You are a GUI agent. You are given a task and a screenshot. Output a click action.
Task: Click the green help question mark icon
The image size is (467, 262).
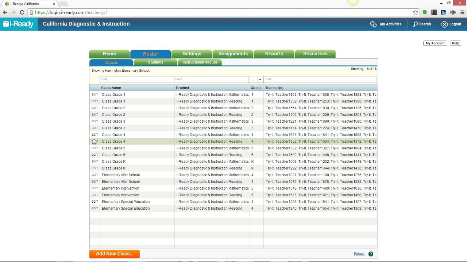371,254
